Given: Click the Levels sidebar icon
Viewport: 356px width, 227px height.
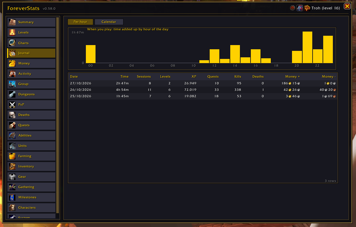Looking at the screenshot, I should coord(12,33).
